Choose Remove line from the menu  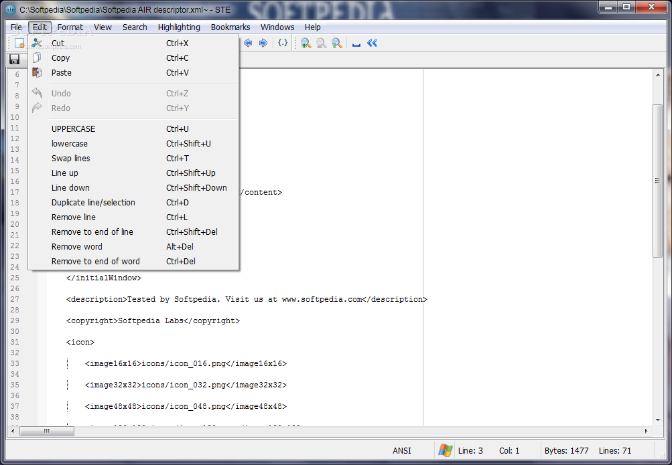point(133,217)
